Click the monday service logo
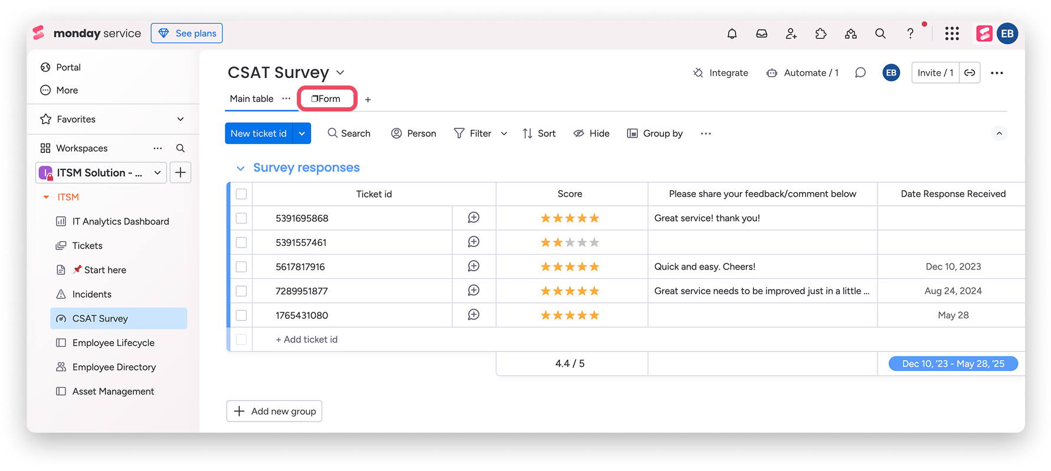Image resolution: width=1051 pixels, height=471 pixels. [87, 34]
